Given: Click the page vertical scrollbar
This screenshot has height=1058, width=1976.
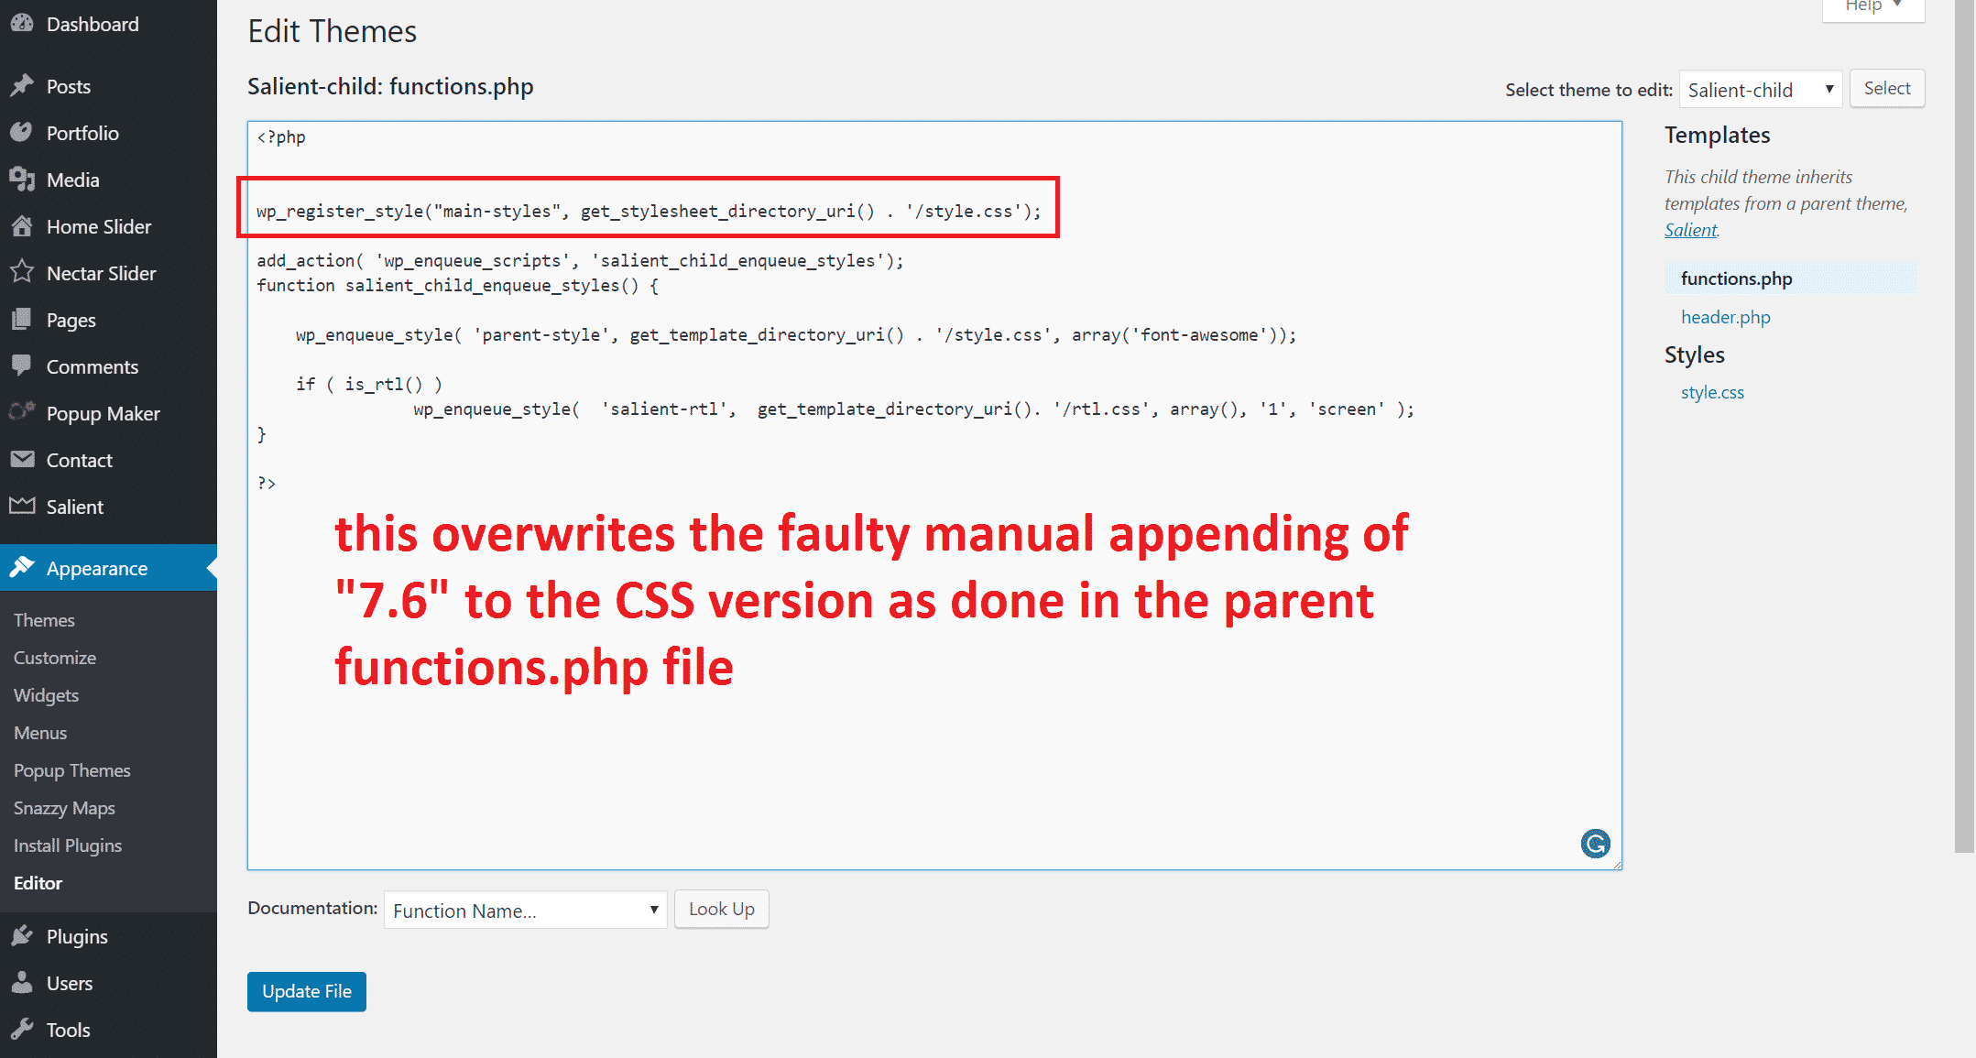Looking at the screenshot, I should pyautogui.click(x=1964, y=426).
